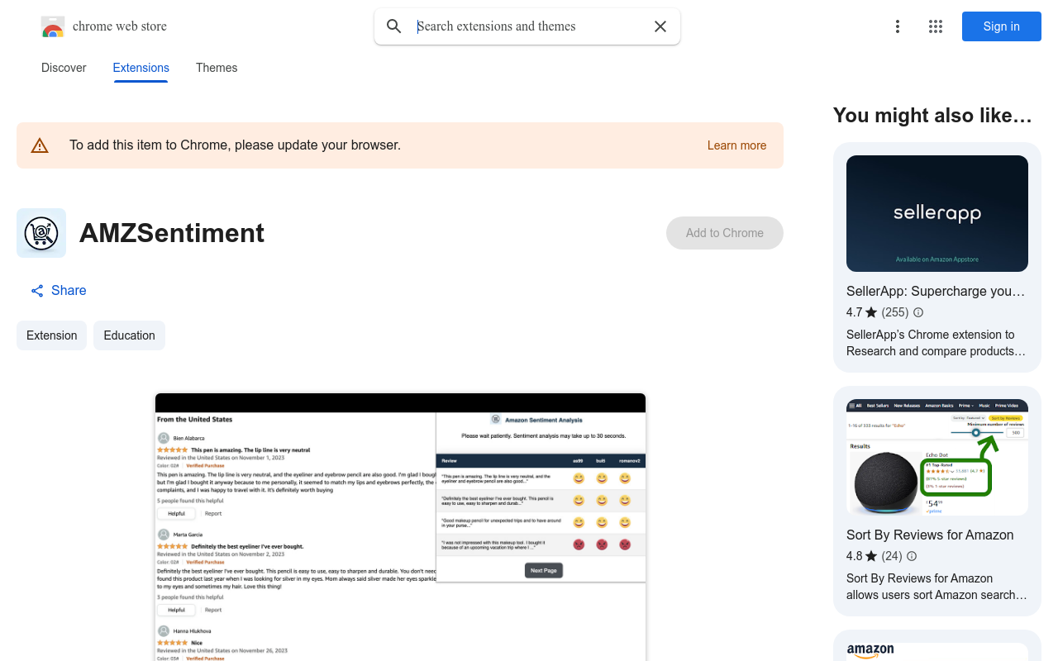Focus the Search extensions and themes field
The width and height of the screenshot is (1058, 661).
point(529,26)
